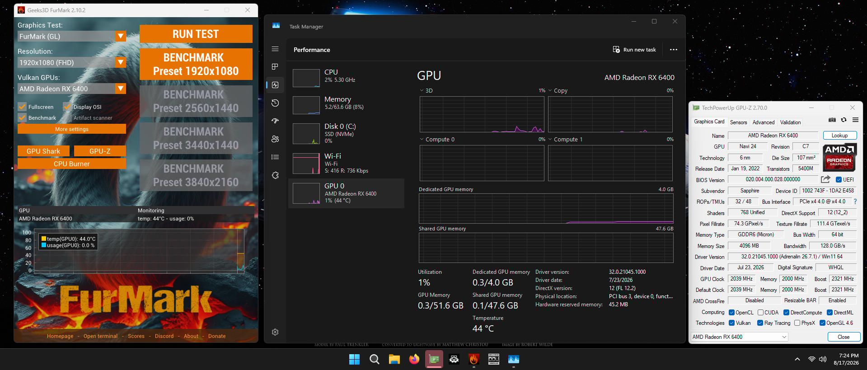The width and height of the screenshot is (867, 370).
Task: Select GPU 0 in Task Manager performance list
Action: point(346,193)
